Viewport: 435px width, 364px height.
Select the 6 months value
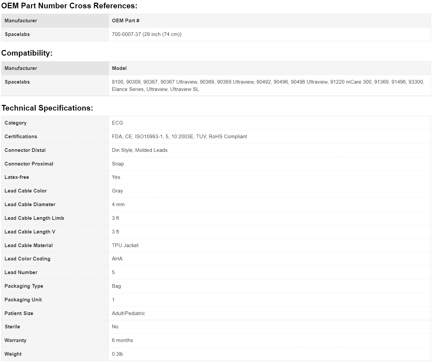point(122,340)
